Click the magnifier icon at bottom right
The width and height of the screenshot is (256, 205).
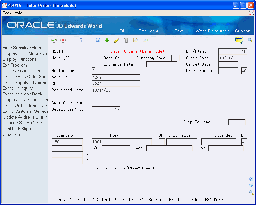251,192
